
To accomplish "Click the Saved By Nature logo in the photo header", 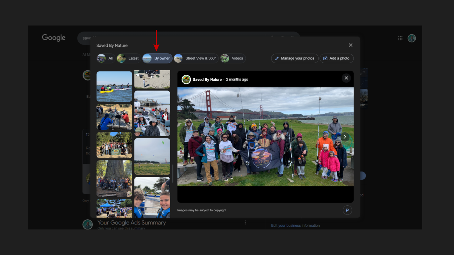I will pyautogui.click(x=186, y=79).
